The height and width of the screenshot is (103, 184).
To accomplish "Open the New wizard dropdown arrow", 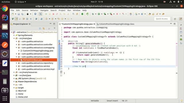I will [x=16, y=14].
